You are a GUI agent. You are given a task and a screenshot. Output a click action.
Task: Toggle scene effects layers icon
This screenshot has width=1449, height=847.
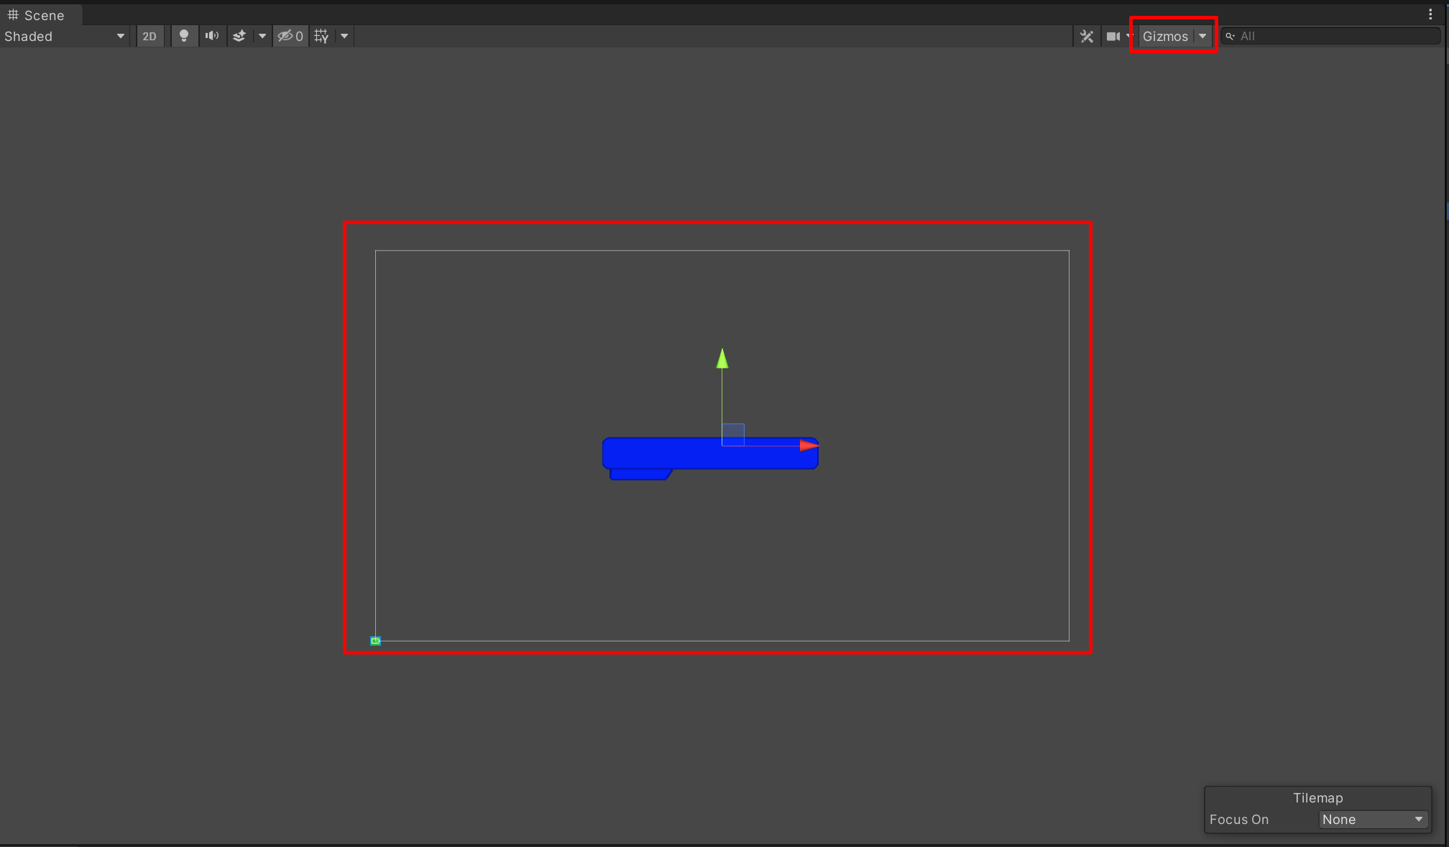tap(239, 36)
